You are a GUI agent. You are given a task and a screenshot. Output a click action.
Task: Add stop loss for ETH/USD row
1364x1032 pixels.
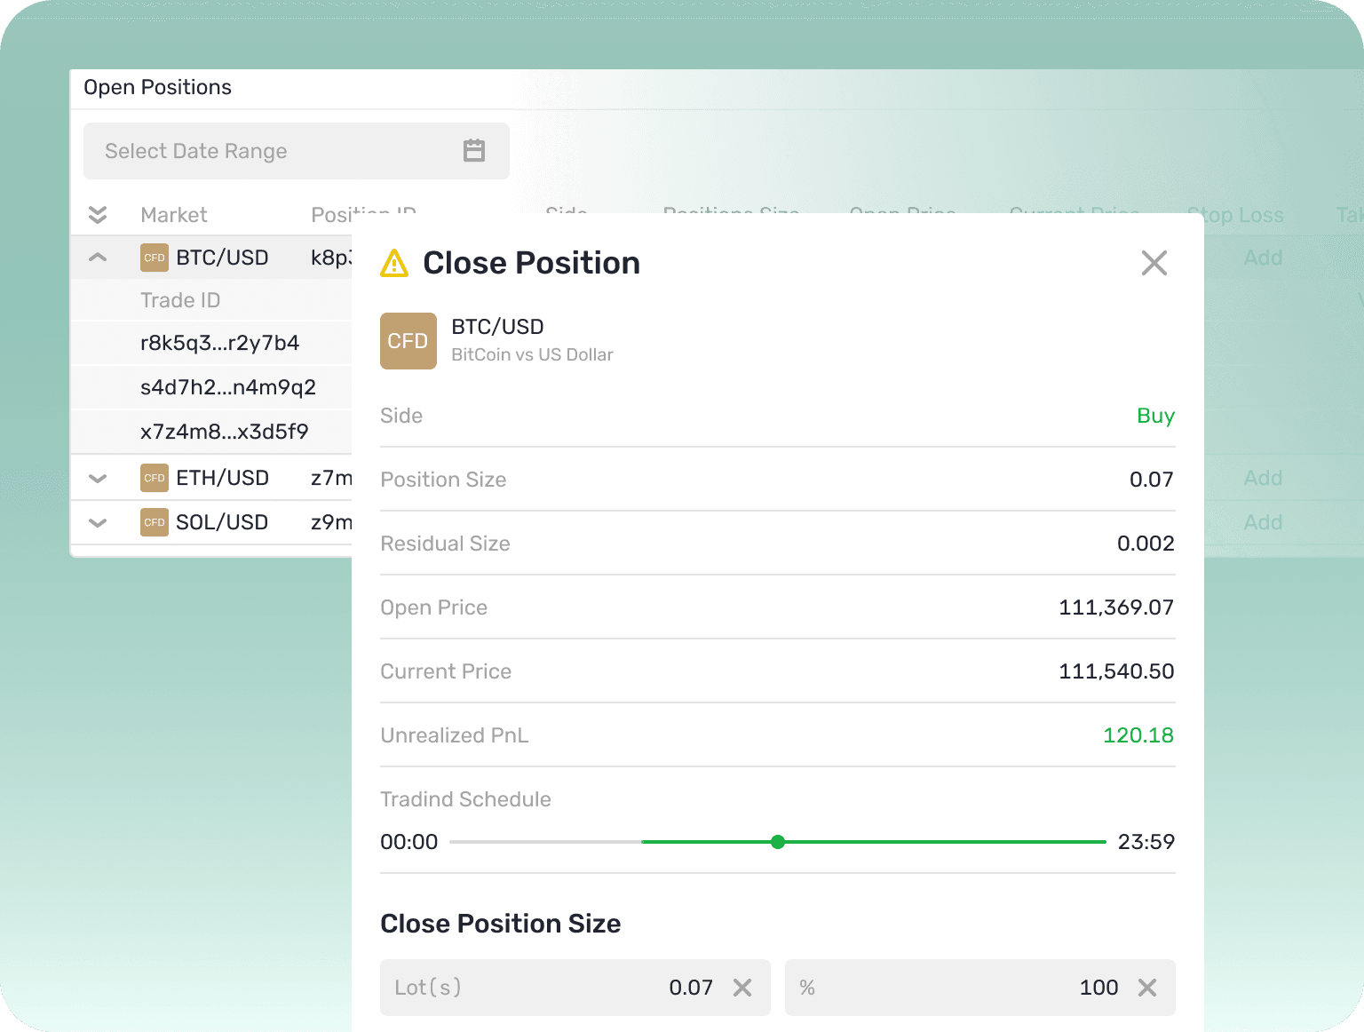(x=1263, y=478)
